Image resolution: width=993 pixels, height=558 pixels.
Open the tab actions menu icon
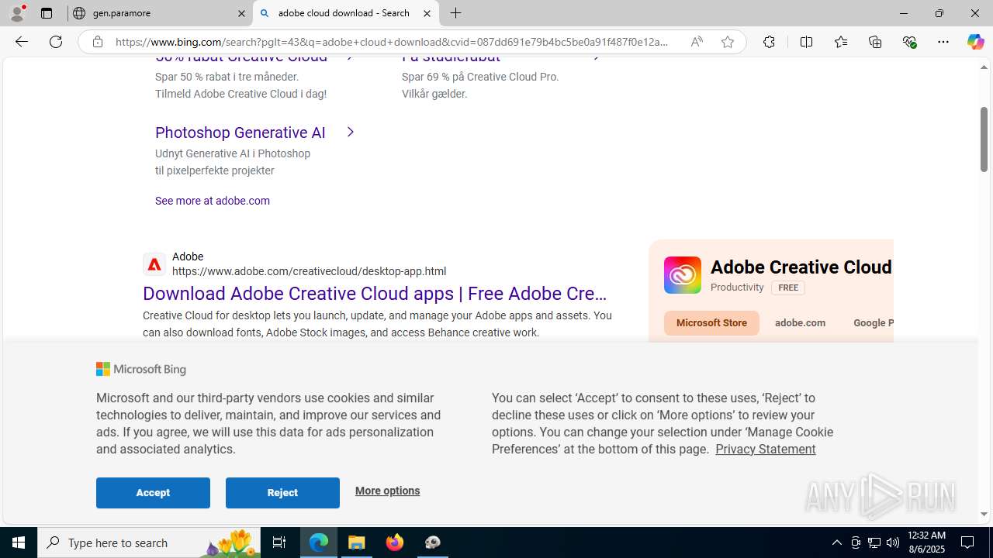(47, 13)
